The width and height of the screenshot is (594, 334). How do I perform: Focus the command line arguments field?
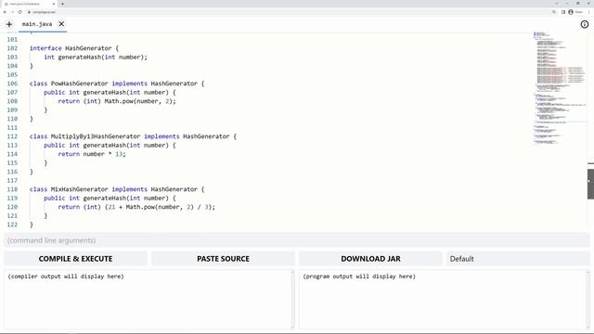coord(297,240)
